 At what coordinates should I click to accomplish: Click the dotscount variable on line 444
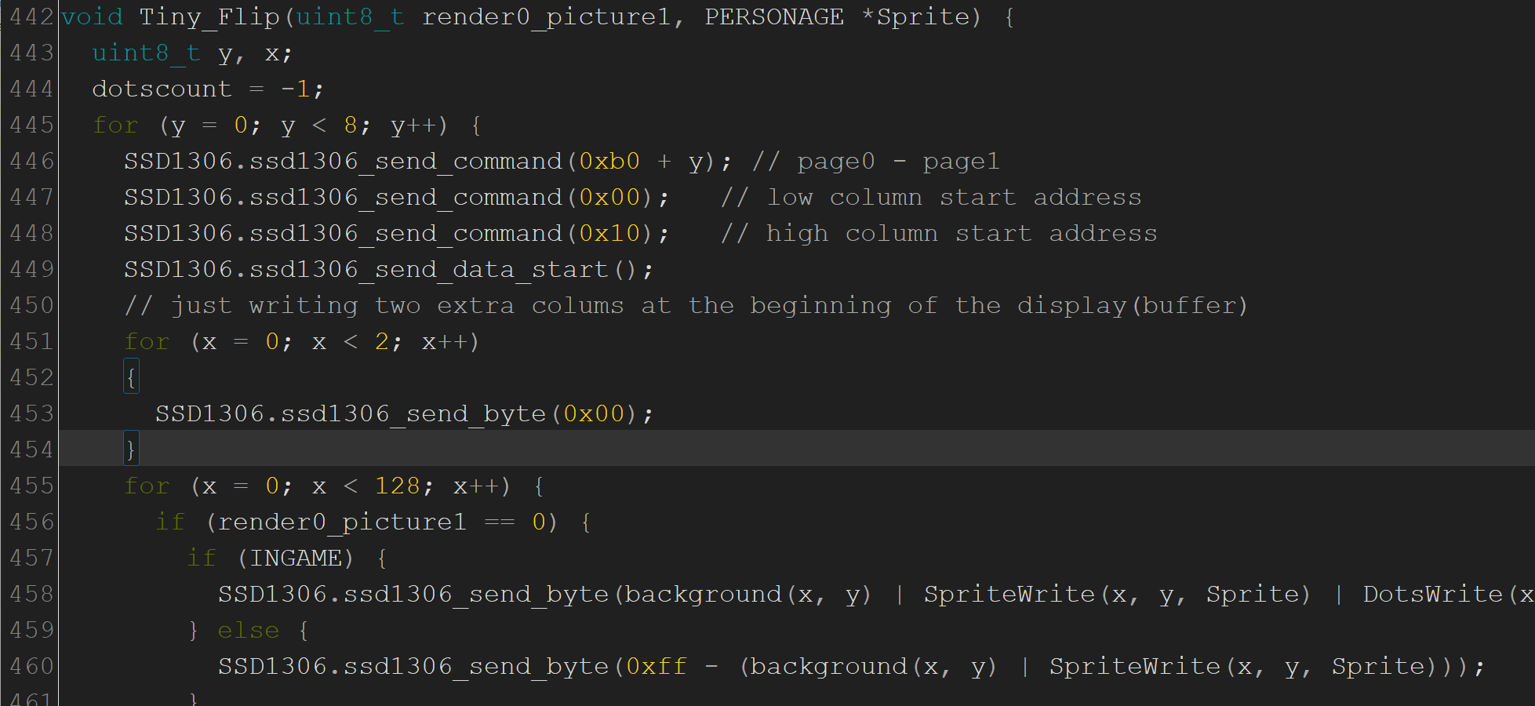161,88
